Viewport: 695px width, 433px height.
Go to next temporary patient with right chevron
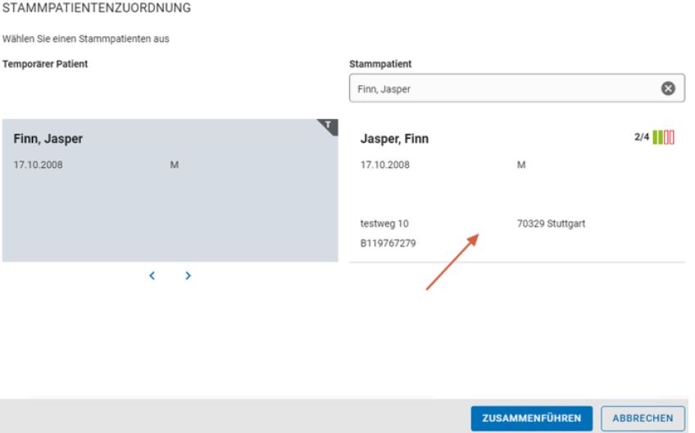[x=189, y=276]
